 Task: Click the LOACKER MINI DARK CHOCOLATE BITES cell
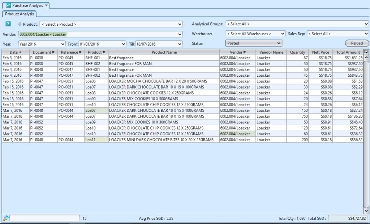pos(164,140)
